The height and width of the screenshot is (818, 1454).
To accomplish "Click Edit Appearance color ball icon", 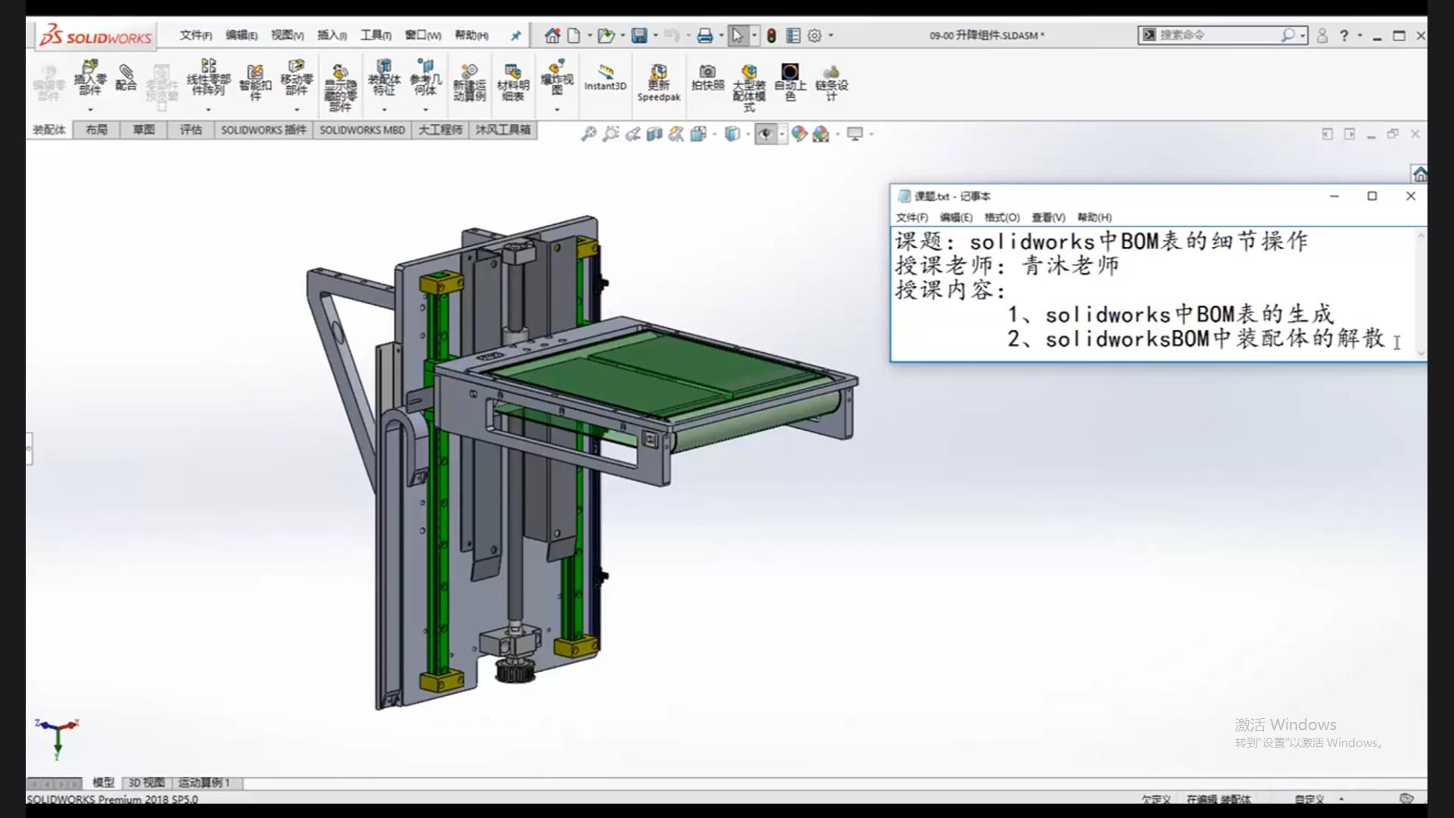I will 799,134.
